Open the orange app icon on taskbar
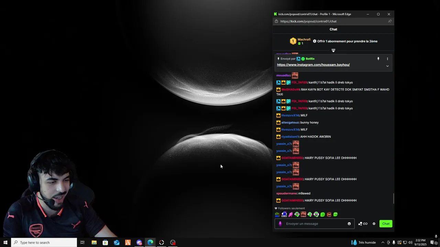 128,243
